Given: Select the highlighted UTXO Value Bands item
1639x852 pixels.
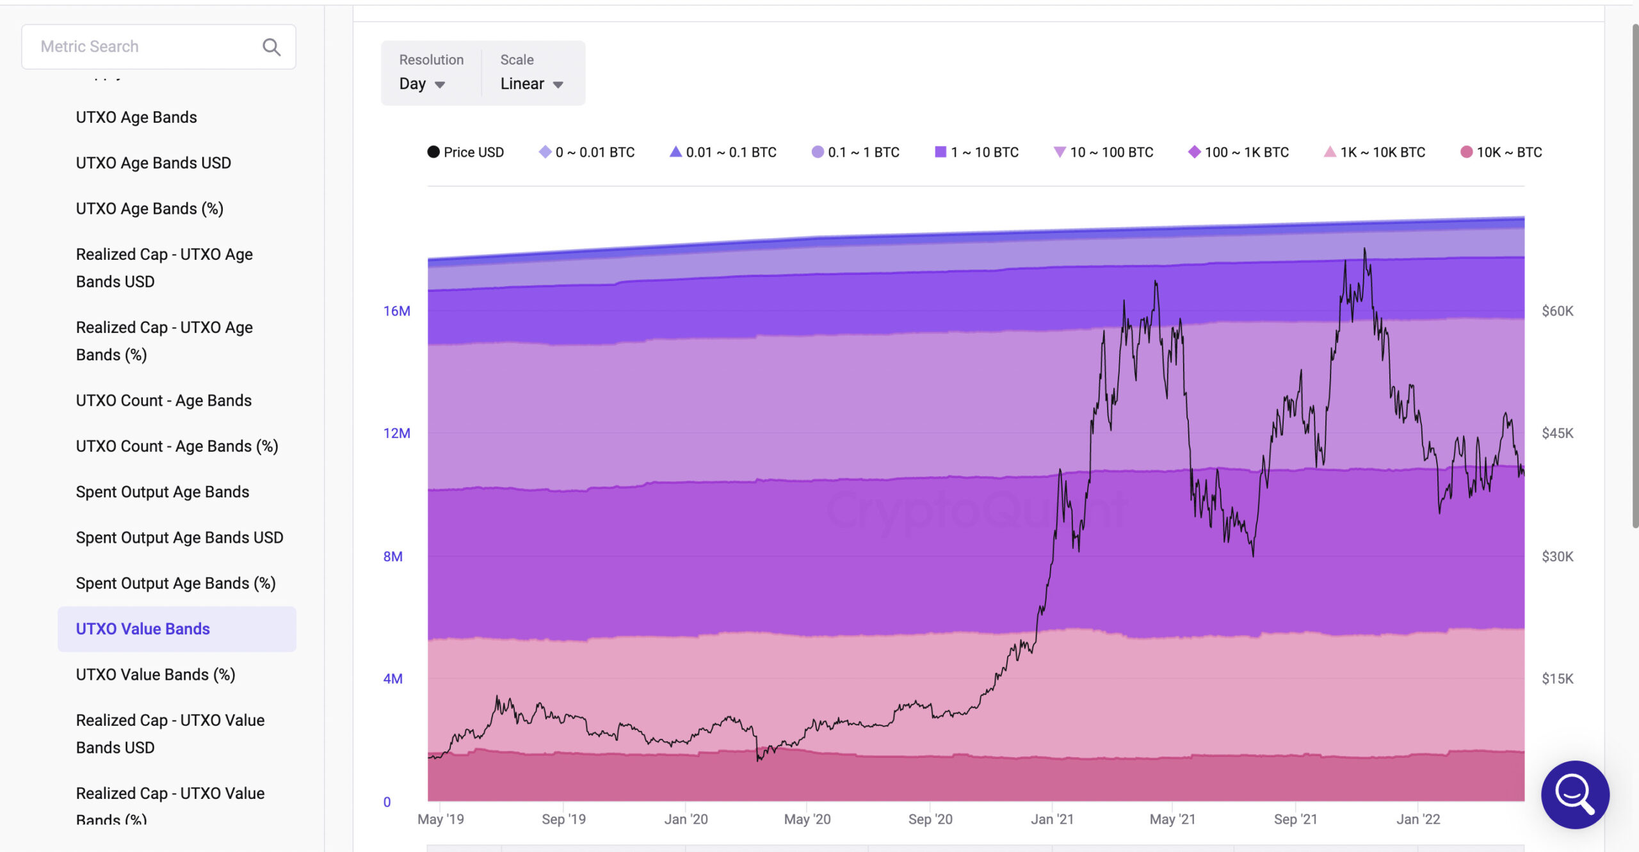Looking at the screenshot, I should 177,629.
